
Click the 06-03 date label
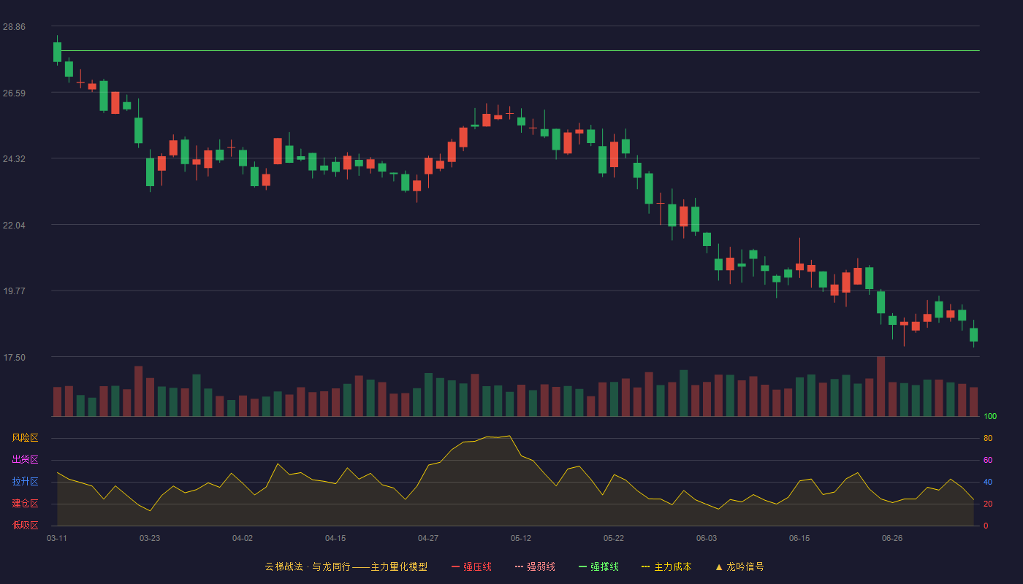click(707, 538)
